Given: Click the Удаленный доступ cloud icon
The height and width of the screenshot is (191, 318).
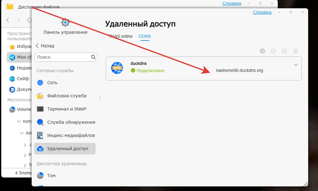Looking at the screenshot, I should pos(40,149).
